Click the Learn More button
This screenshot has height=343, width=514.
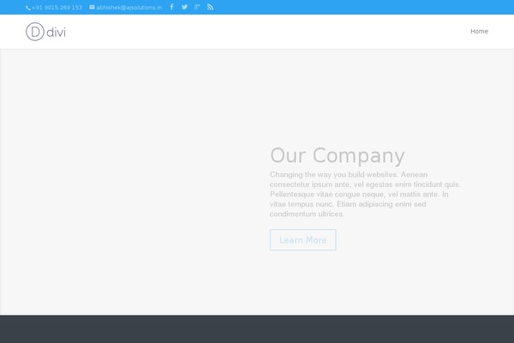point(303,240)
